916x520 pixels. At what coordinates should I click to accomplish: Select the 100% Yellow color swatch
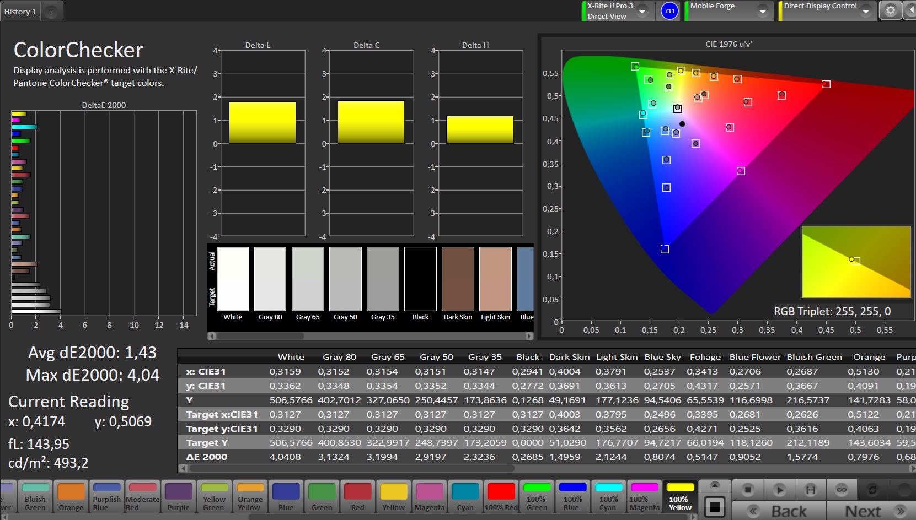pyautogui.click(x=680, y=496)
